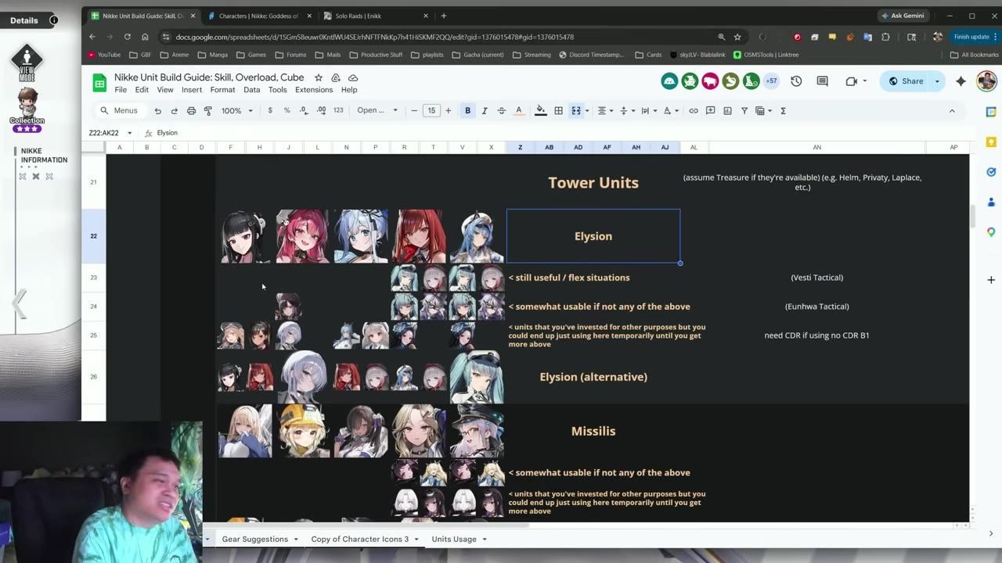1002x563 pixels.
Task: Switch to Copy of Character Icons 3 tab
Action: tap(360, 539)
